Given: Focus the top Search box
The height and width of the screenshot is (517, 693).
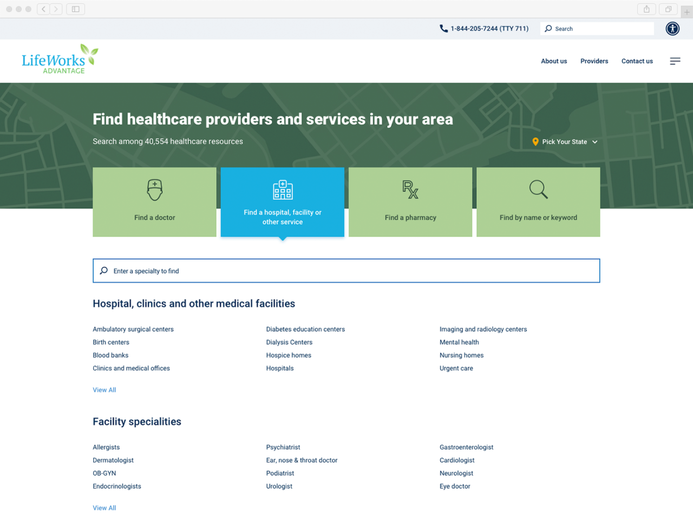Looking at the screenshot, I should (x=601, y=29).
